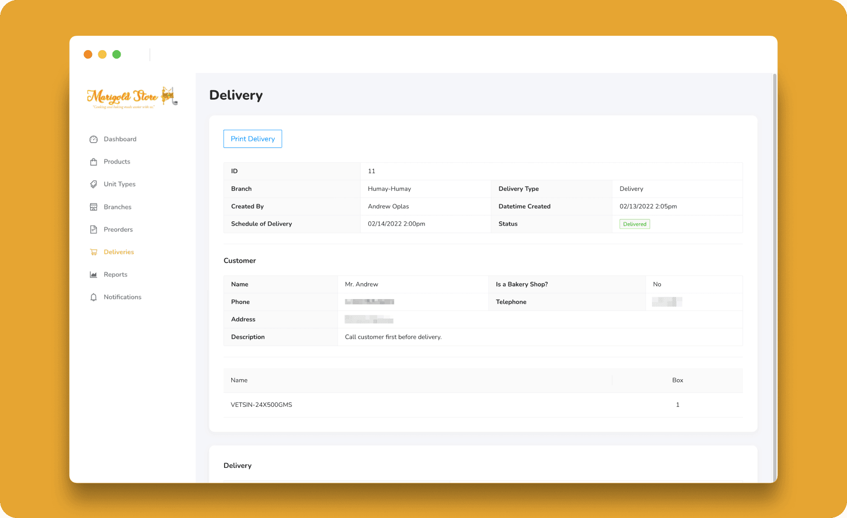Open the Notifications page
Image resolution: width=847 pixels, height=518 pixels.
(x=122, y=297)
